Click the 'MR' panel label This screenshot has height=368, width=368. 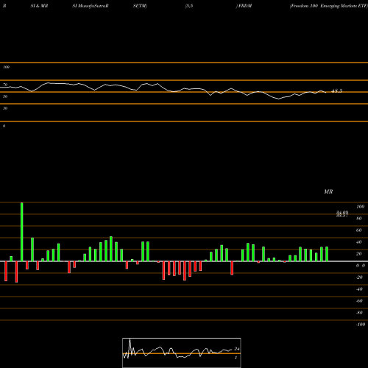point(328,191)
